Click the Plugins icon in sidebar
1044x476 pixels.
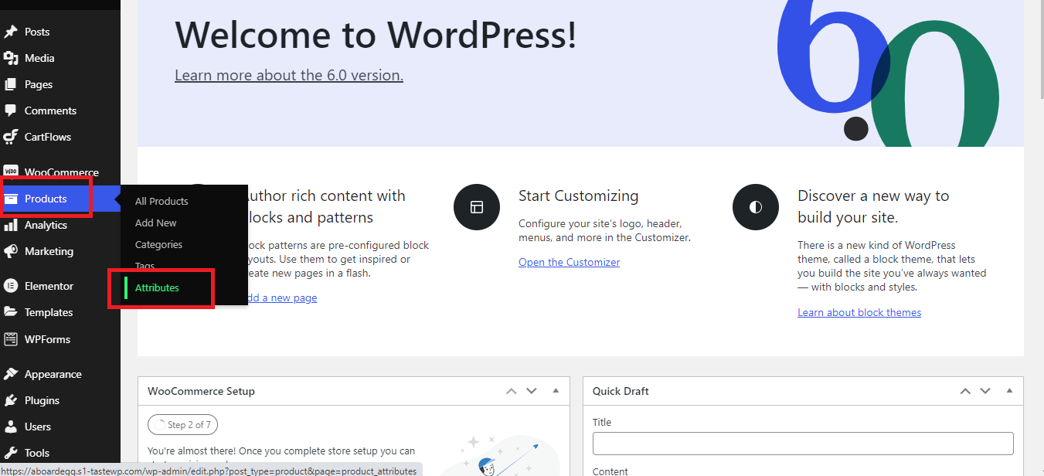click(11, 400)
